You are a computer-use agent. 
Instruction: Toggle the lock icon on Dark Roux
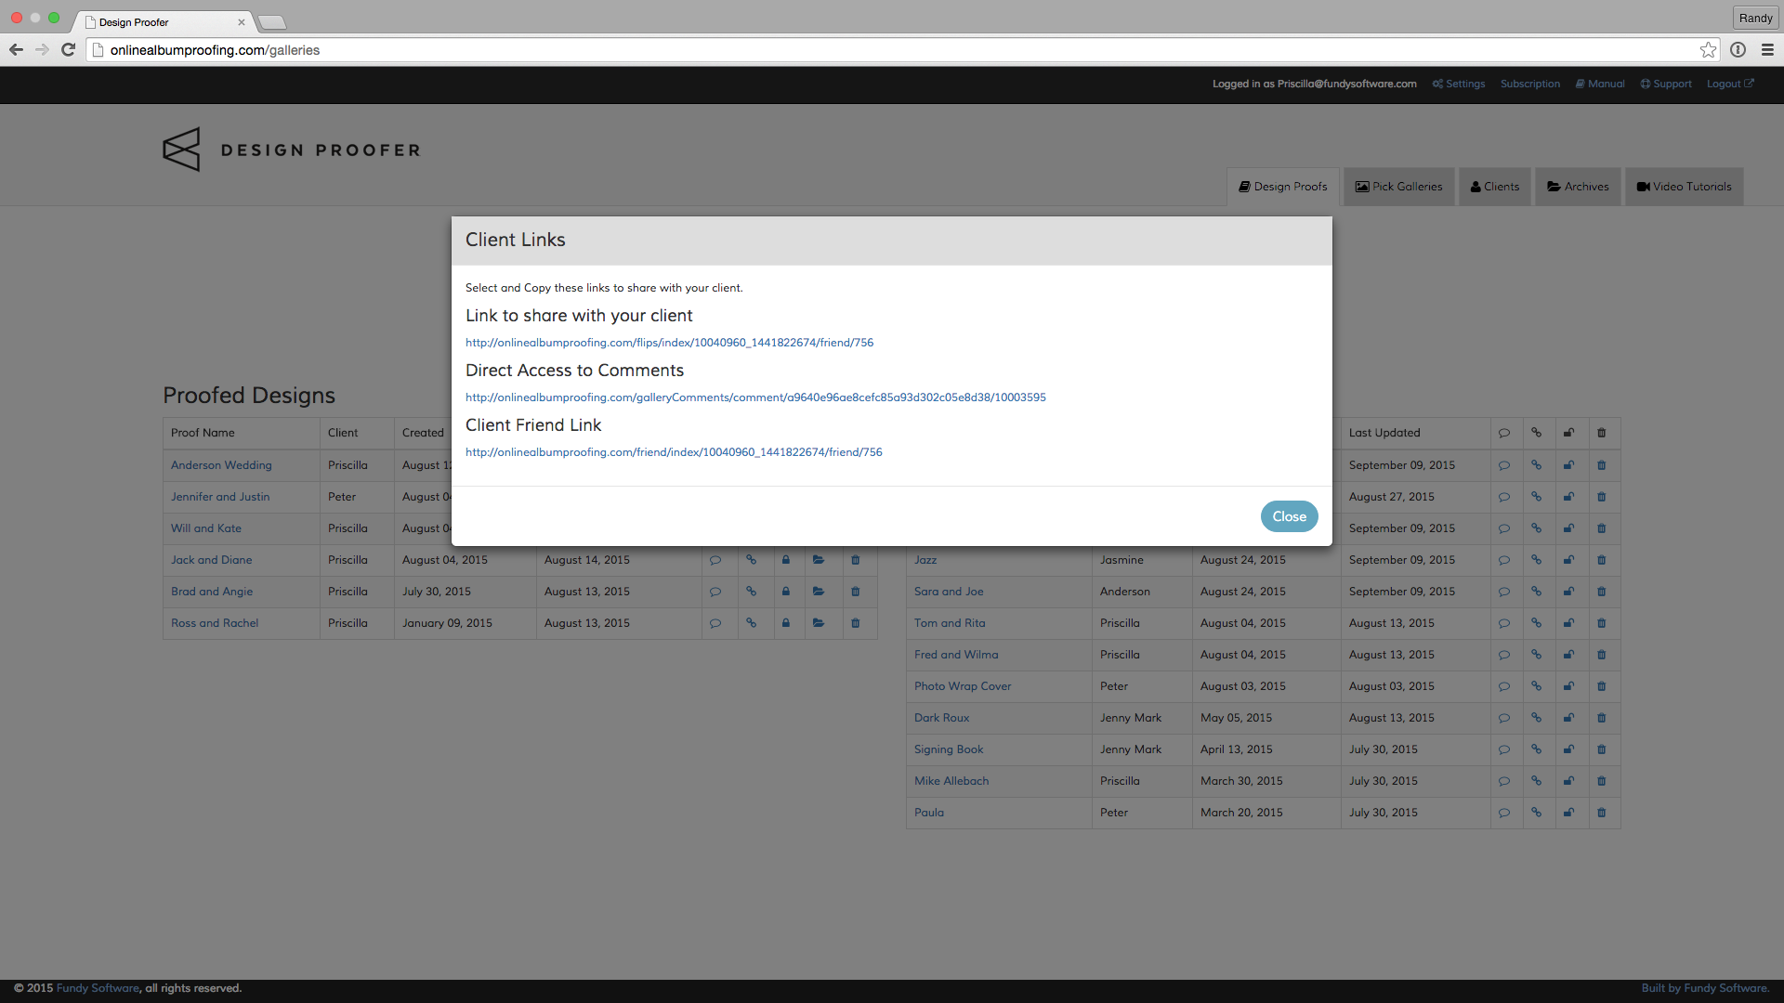[1568, 718]
